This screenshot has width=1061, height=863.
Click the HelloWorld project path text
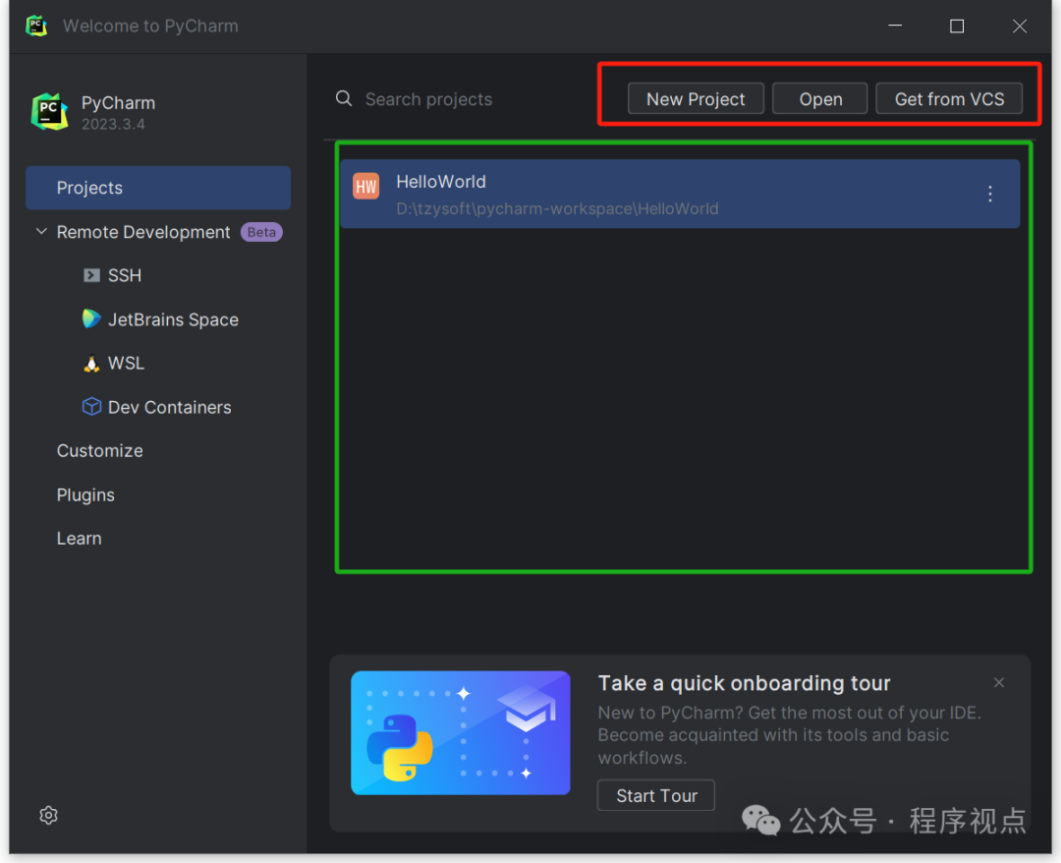558,208
